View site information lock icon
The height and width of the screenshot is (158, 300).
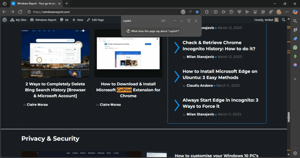[x=29, y=12]
